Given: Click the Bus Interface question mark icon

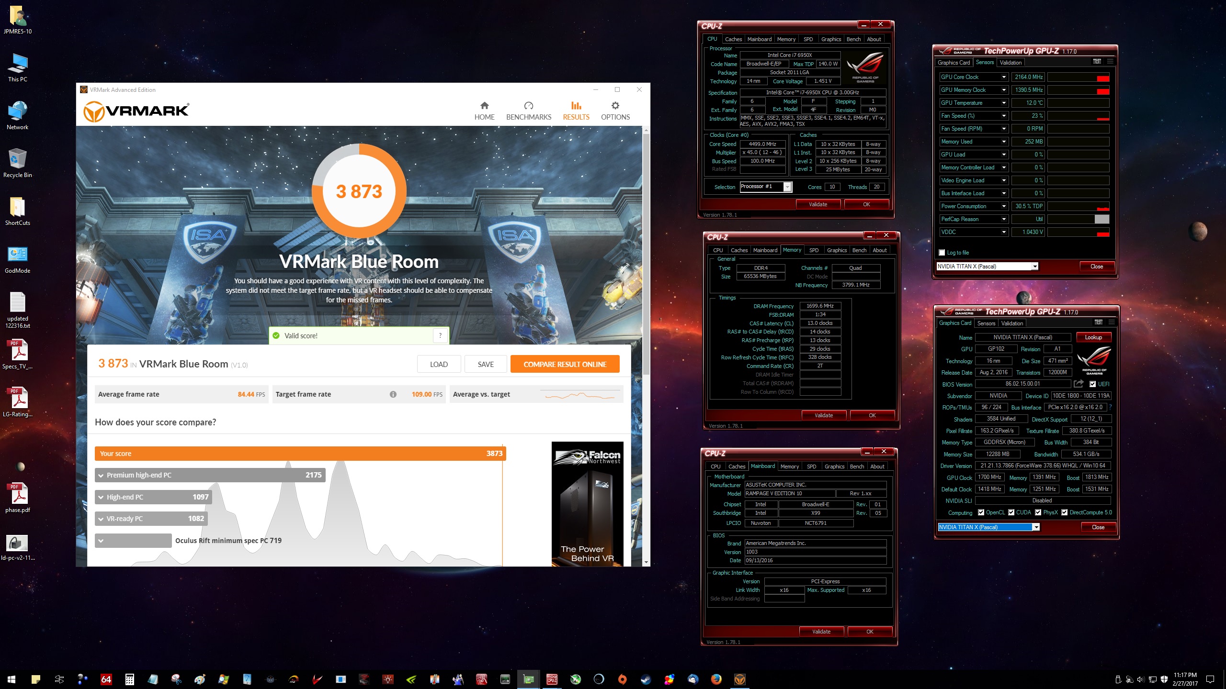Looking at the screenshot, I should 1110,407.
